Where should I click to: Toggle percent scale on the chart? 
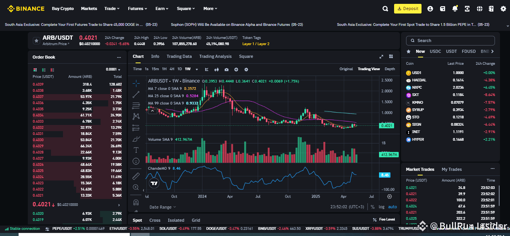372,207
